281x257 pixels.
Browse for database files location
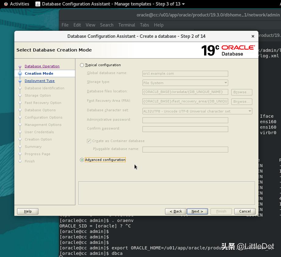(242, 92)
